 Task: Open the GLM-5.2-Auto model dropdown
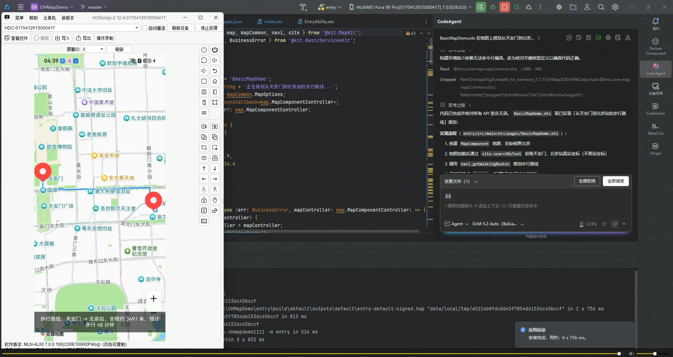498,224
